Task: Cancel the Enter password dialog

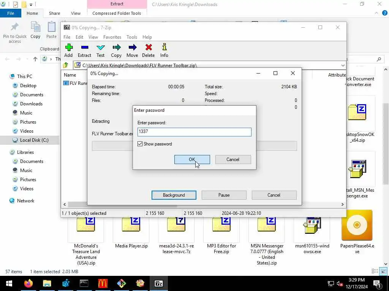Action: [x=233, y=160]
